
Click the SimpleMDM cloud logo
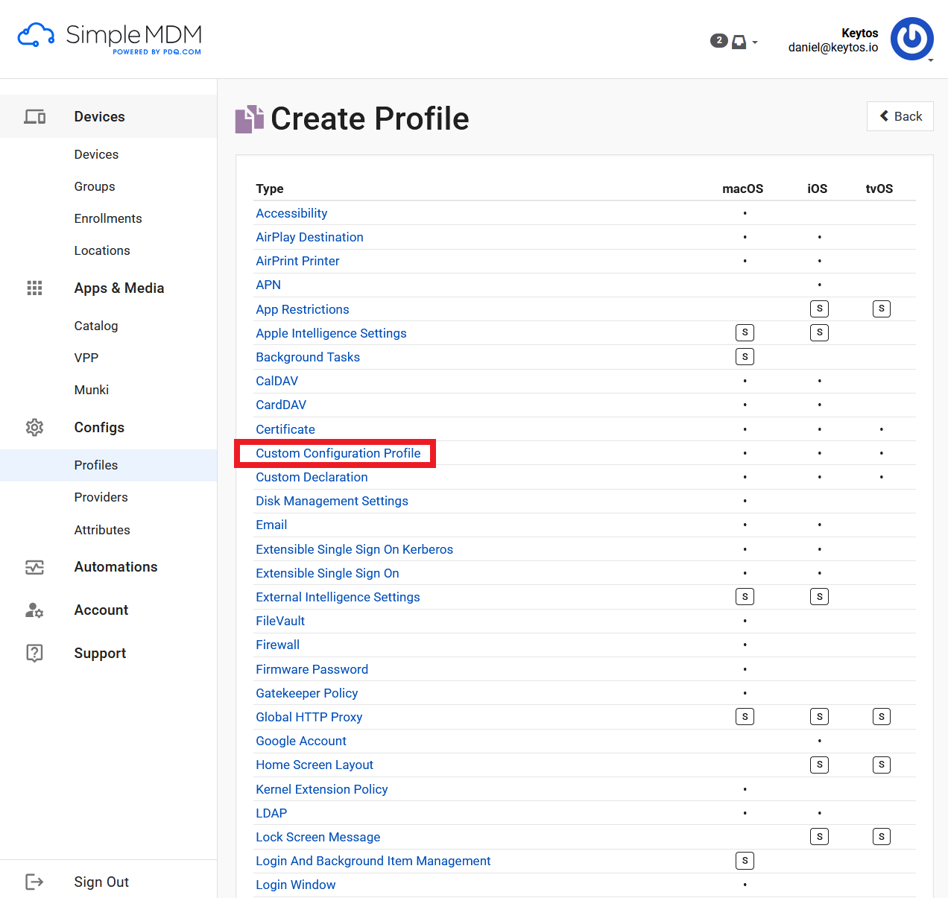(x=36, y=35)
